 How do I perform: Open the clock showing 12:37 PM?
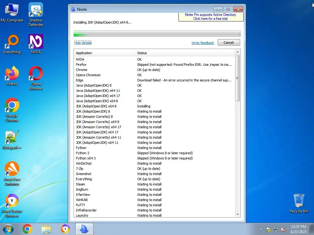coord(298,229)
